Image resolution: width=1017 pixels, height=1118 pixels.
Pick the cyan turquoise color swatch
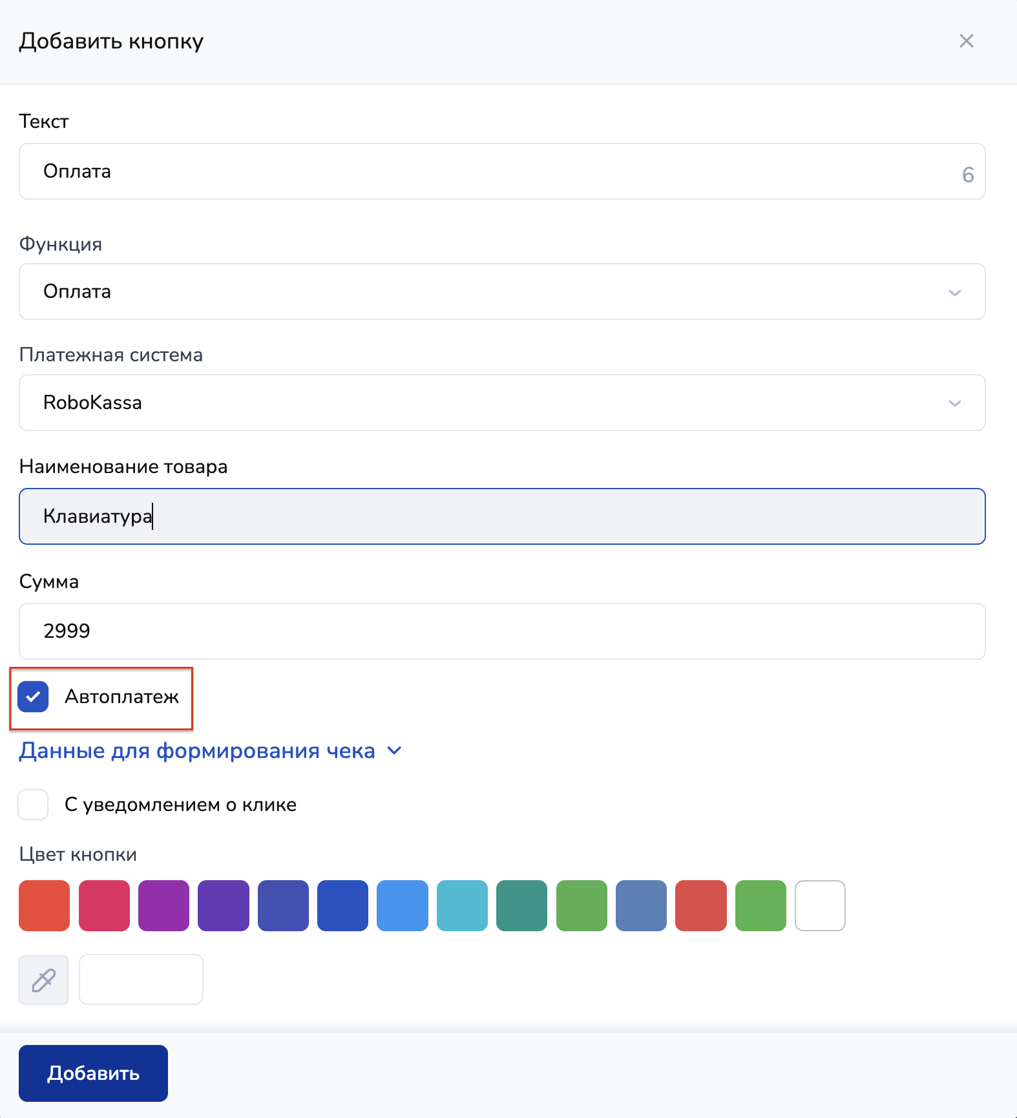tap(462, 905)
